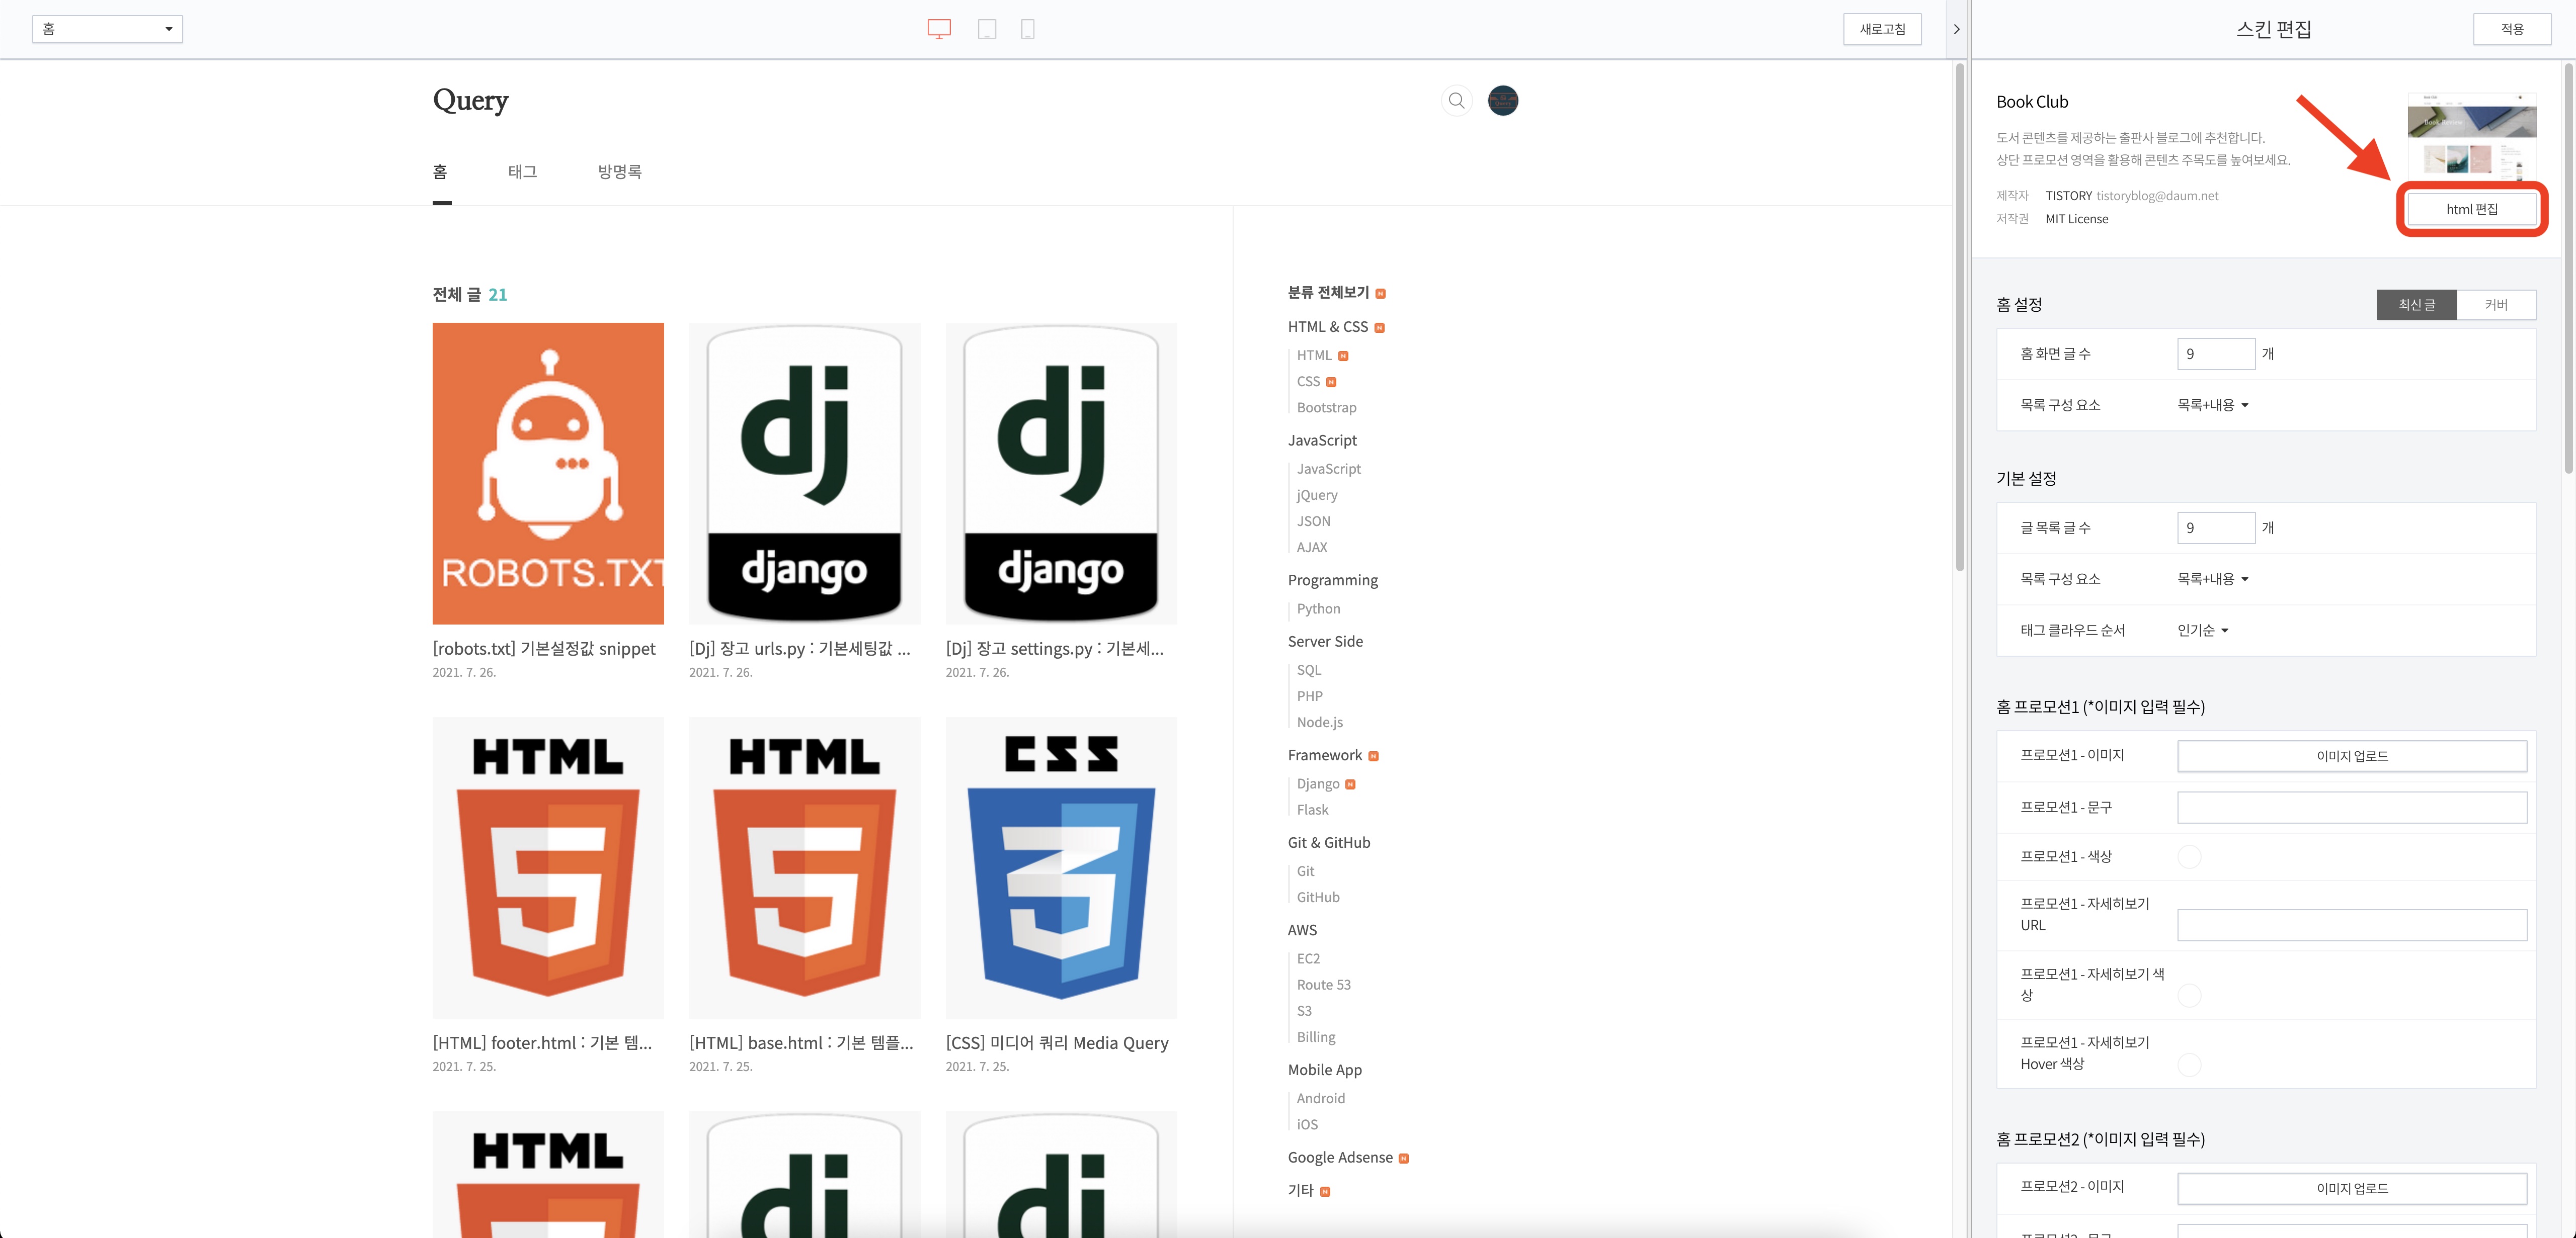Open post title [CSS] 미디어 쿼리 Media Query
The height and width of the screenshot is (1238, 2576).
(x=1057, y=1042)
